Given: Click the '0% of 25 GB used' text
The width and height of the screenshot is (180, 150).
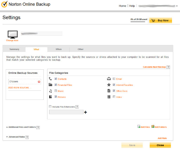Looking at the screenshot, I should pyautogui.click(x=139, y=19).
